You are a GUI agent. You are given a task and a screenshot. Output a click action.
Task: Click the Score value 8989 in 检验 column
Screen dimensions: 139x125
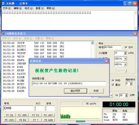[125, 120]
